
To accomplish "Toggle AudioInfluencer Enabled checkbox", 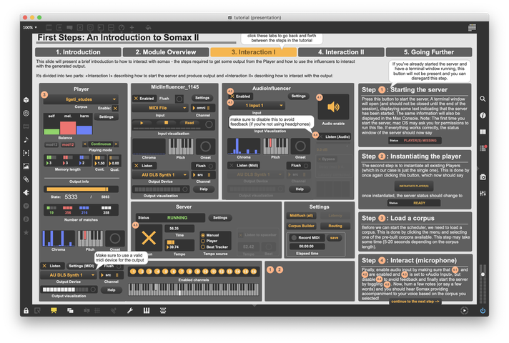I will (x=232, y=96).
